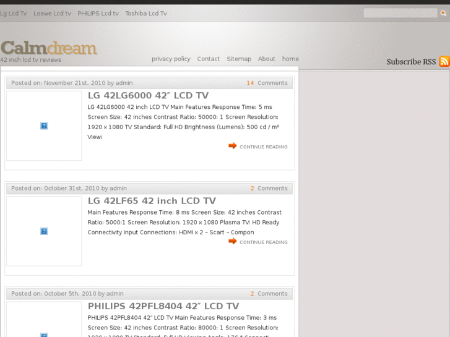This screenshot has width=450, height=337.
Task: Click the LG 42LG6000 post excerpt text
Action: click(183, 122)
